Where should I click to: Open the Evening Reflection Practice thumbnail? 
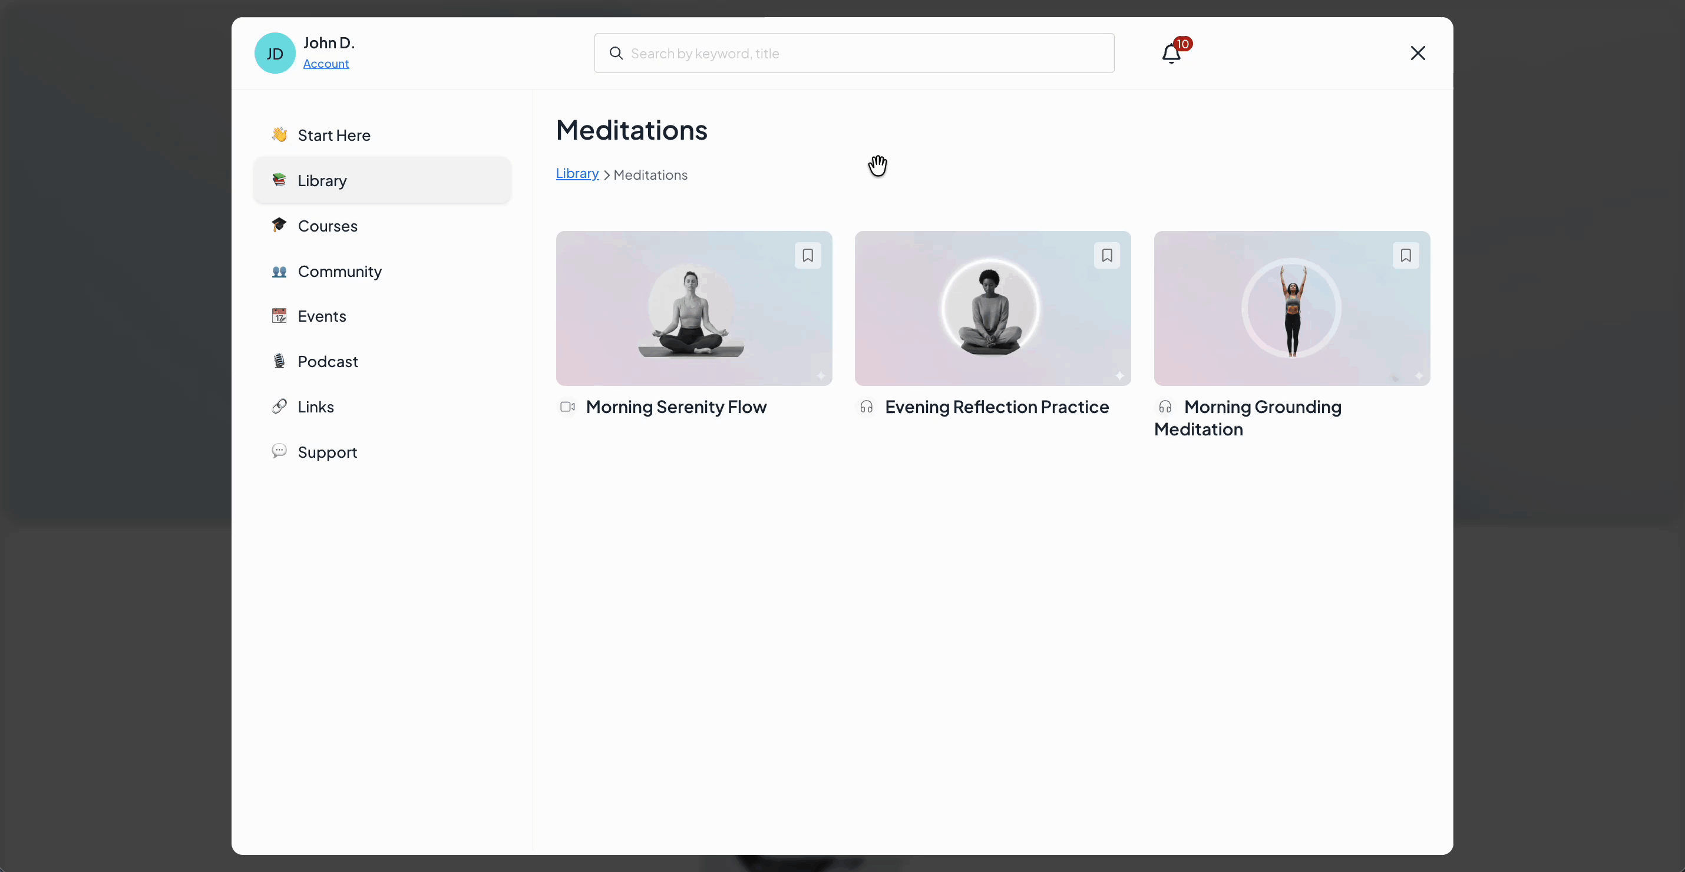[992, 308]
